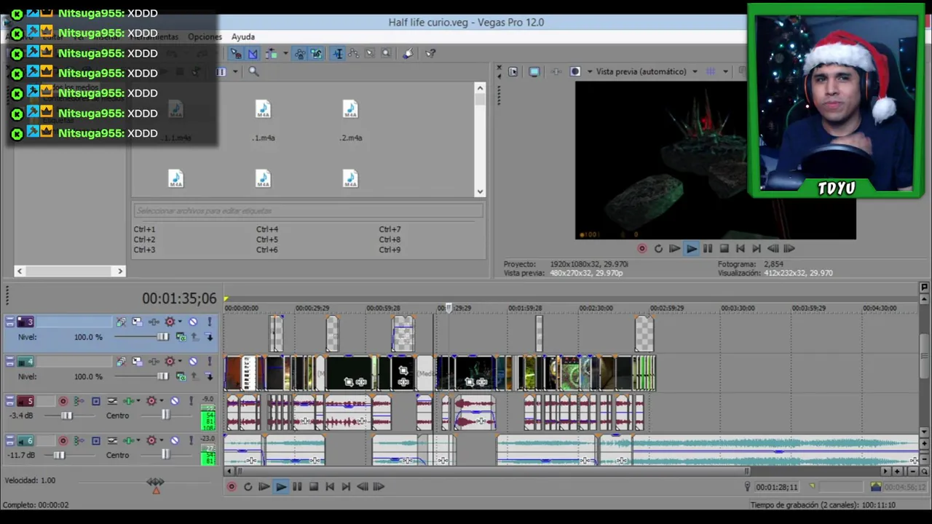Screen dimensions: 932x524
Task: Stop playback in the preview window
Action: click(724, 248)
